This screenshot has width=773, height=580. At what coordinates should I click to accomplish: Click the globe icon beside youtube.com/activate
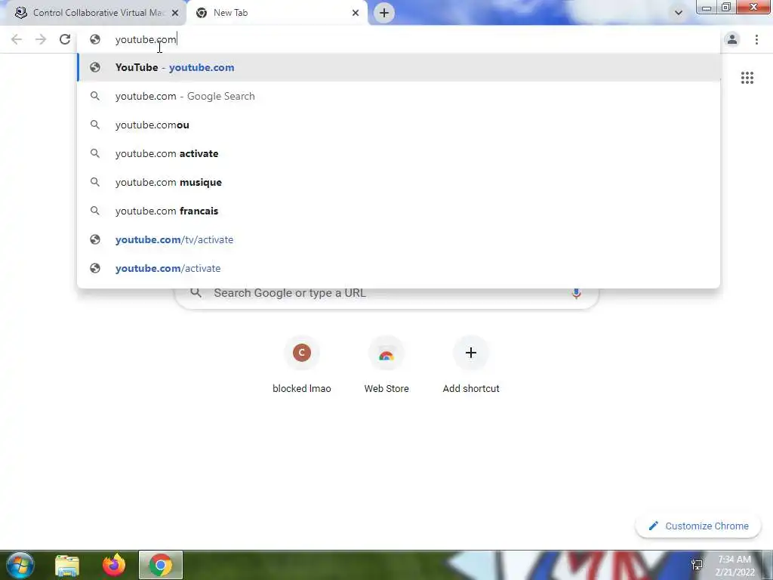(x=95, y=268)
